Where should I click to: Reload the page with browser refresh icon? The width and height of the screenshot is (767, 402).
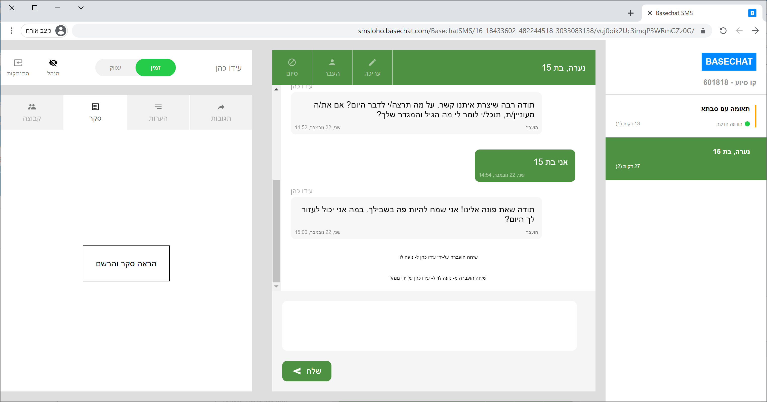coord(723,31)
